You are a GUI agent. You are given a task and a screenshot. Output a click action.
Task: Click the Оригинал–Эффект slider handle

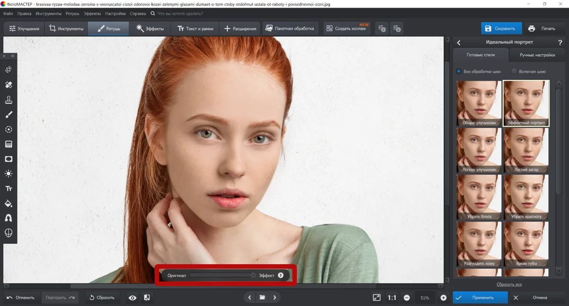pyautogui.click(x=253, y=275)
